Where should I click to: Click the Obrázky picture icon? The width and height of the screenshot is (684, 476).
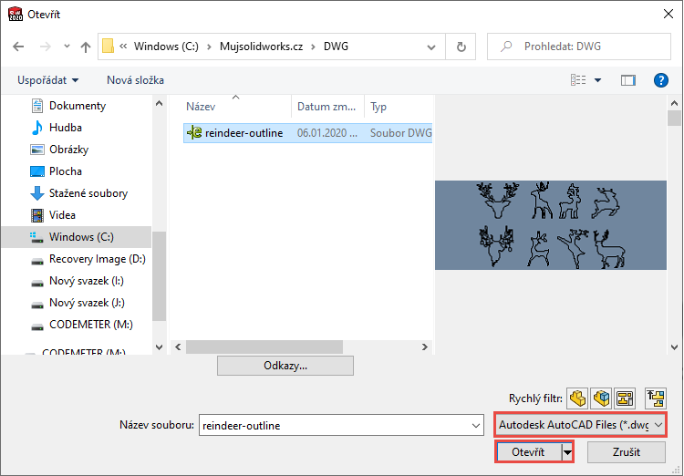(37, 150)
